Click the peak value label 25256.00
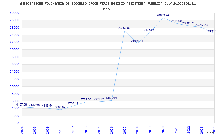 coord(124,28)
